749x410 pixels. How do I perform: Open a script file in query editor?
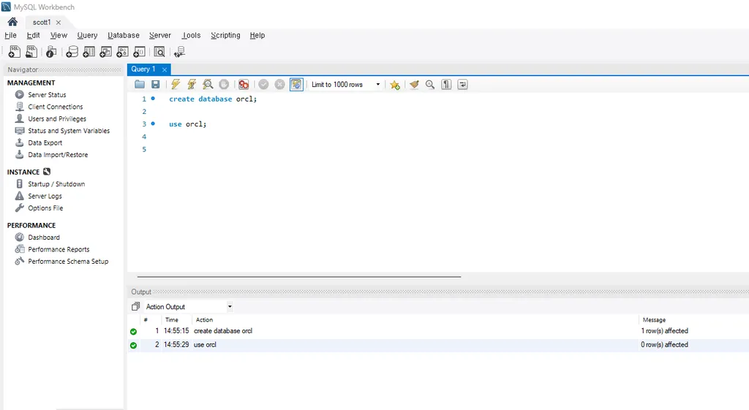(140, 85)
